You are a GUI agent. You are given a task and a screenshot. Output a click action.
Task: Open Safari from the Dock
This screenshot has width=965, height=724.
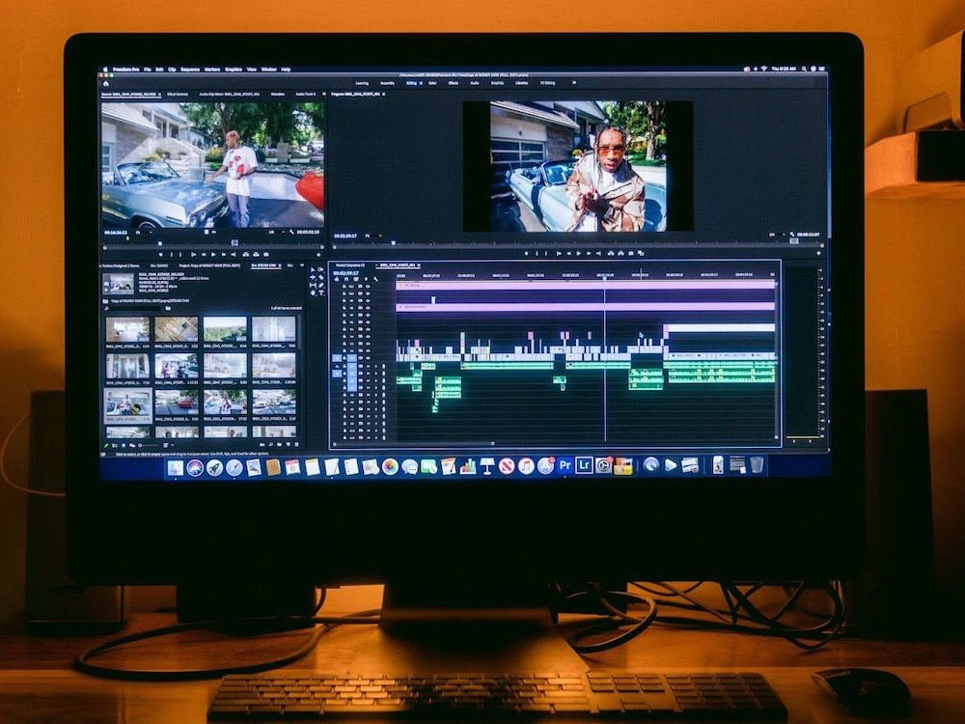[234, 467]
